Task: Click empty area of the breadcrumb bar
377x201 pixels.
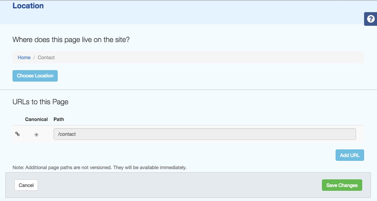Action: point(209,57)
